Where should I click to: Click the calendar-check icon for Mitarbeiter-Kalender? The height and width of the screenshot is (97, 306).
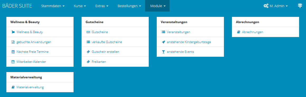(x=13, y=62)
